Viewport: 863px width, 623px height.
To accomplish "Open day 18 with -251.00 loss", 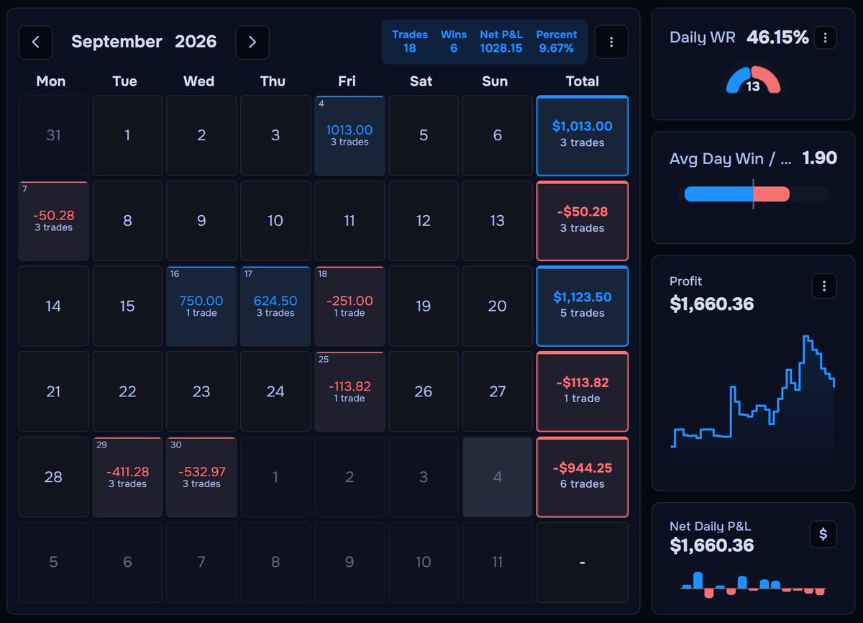I will point(350,306).
